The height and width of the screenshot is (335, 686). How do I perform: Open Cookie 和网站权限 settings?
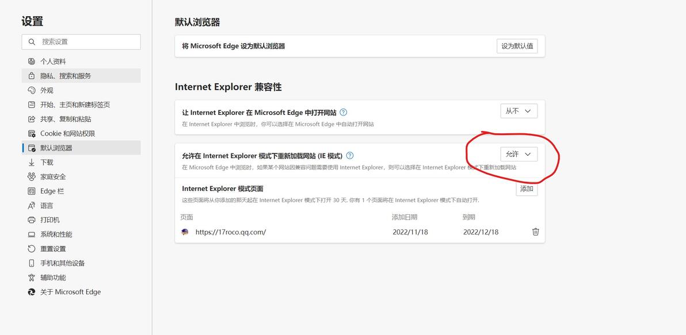click(81, 134)
